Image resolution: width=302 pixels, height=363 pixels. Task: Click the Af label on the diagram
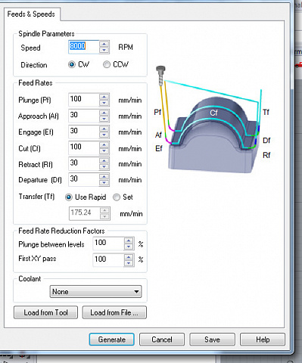coord(158,135)
